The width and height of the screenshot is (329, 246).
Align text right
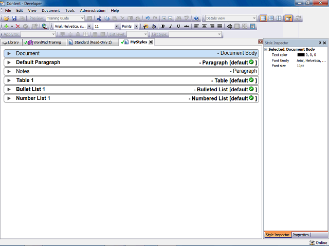coord(212,26)
